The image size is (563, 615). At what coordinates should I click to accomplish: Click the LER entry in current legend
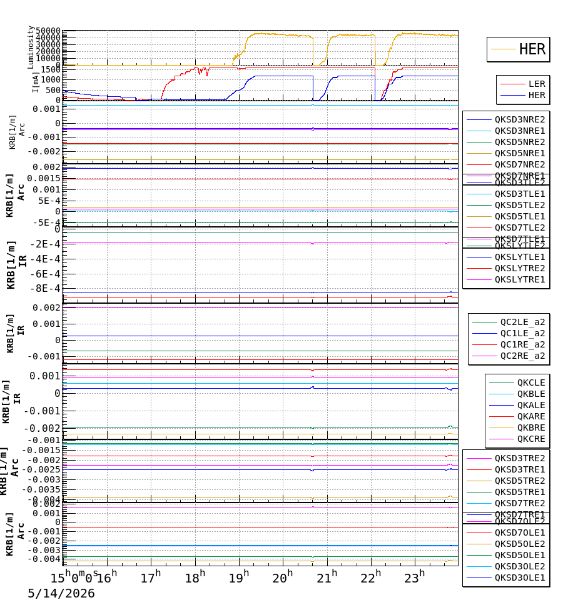[537, 84]
